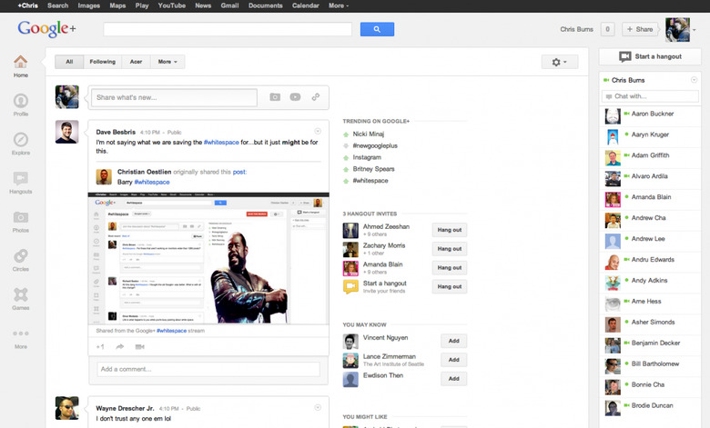Open Gmail in the top bar

coord(229,5)
